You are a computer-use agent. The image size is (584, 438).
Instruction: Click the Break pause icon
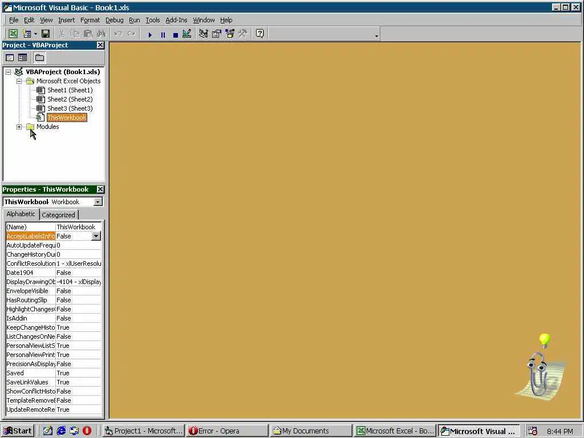pyautogui.click(x=163, y=35)
